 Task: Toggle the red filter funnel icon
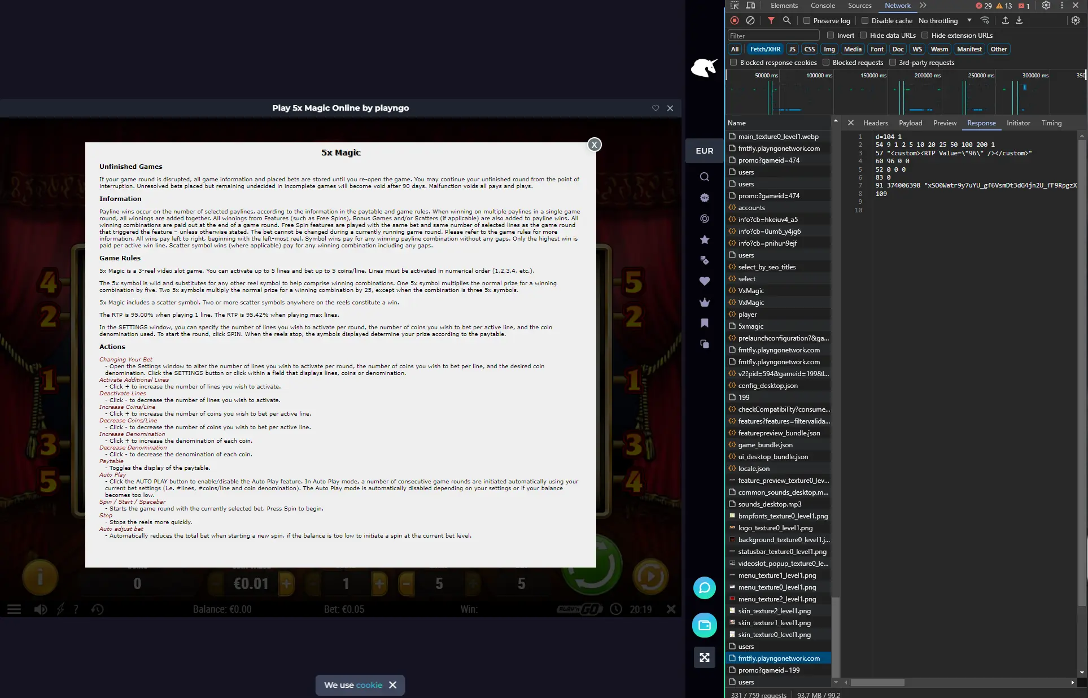point(771,20)
